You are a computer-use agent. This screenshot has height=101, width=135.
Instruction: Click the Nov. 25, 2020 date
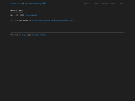click(17, 15)
